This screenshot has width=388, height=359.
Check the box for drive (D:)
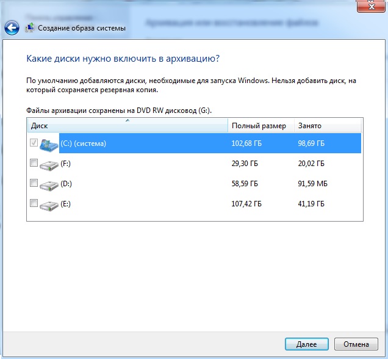click(x=34, y=183)
